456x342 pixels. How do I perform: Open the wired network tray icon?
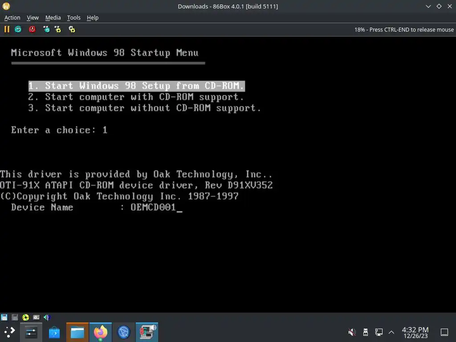coord(379,332)
